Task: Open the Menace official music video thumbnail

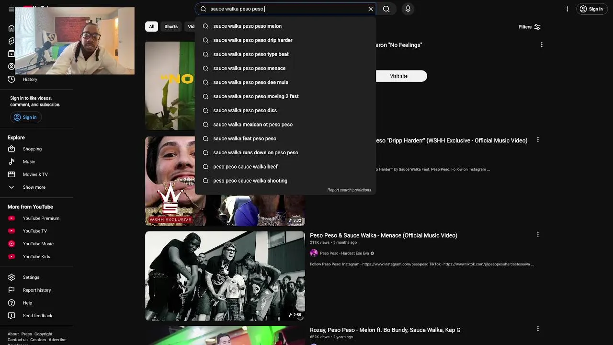Action: coord(225,276)
